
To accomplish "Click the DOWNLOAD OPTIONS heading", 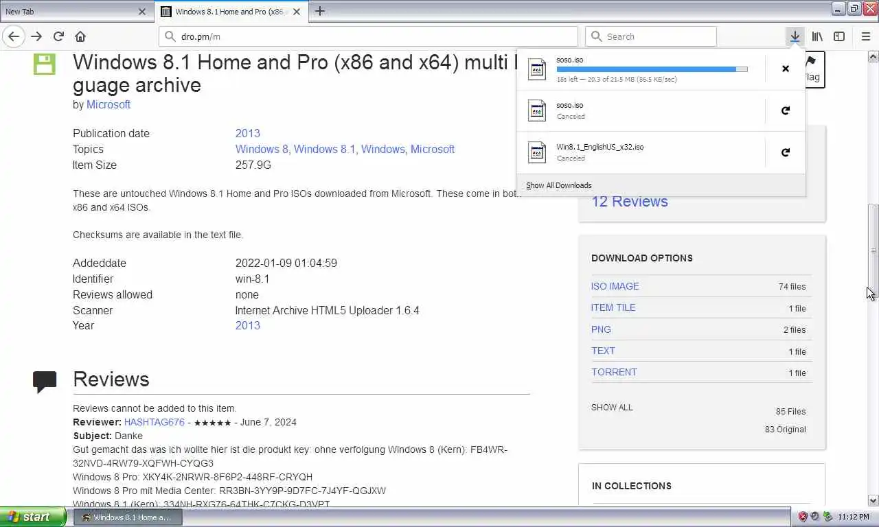I will [x=642, y=258].
